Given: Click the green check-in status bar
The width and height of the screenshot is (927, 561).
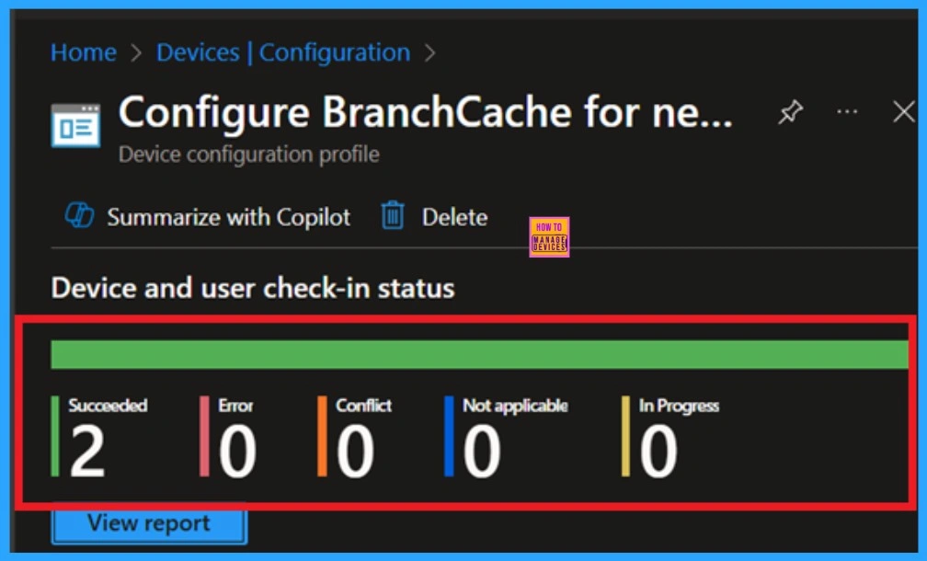Looking at the screenshot, I should pos(479,354).
